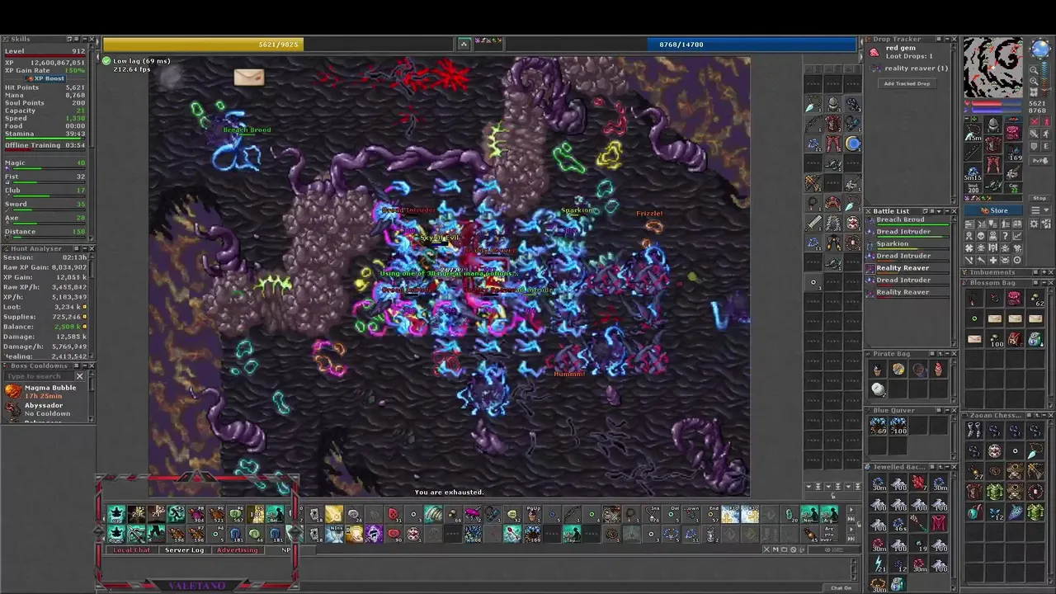Close the Battle List panel

[954, 211]
